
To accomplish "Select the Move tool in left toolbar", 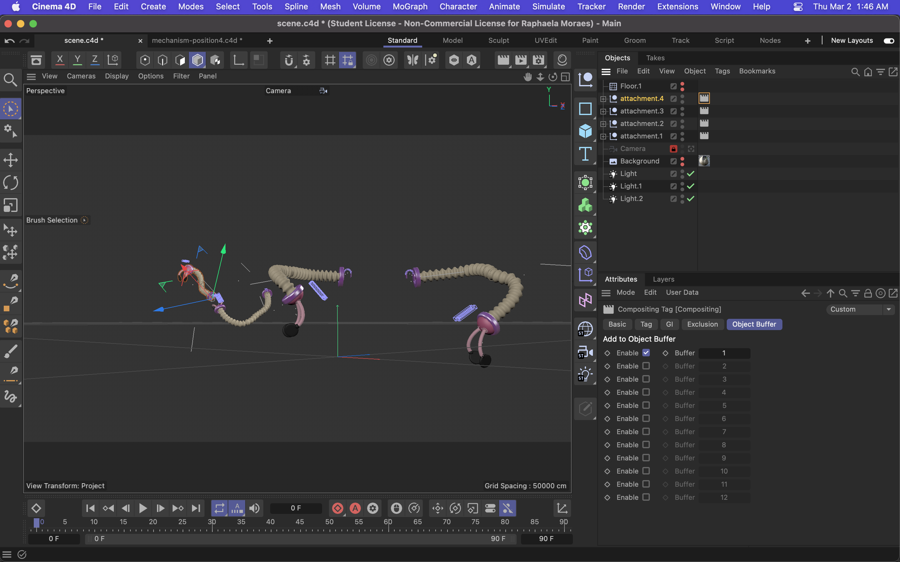I will tap(10, 160).
